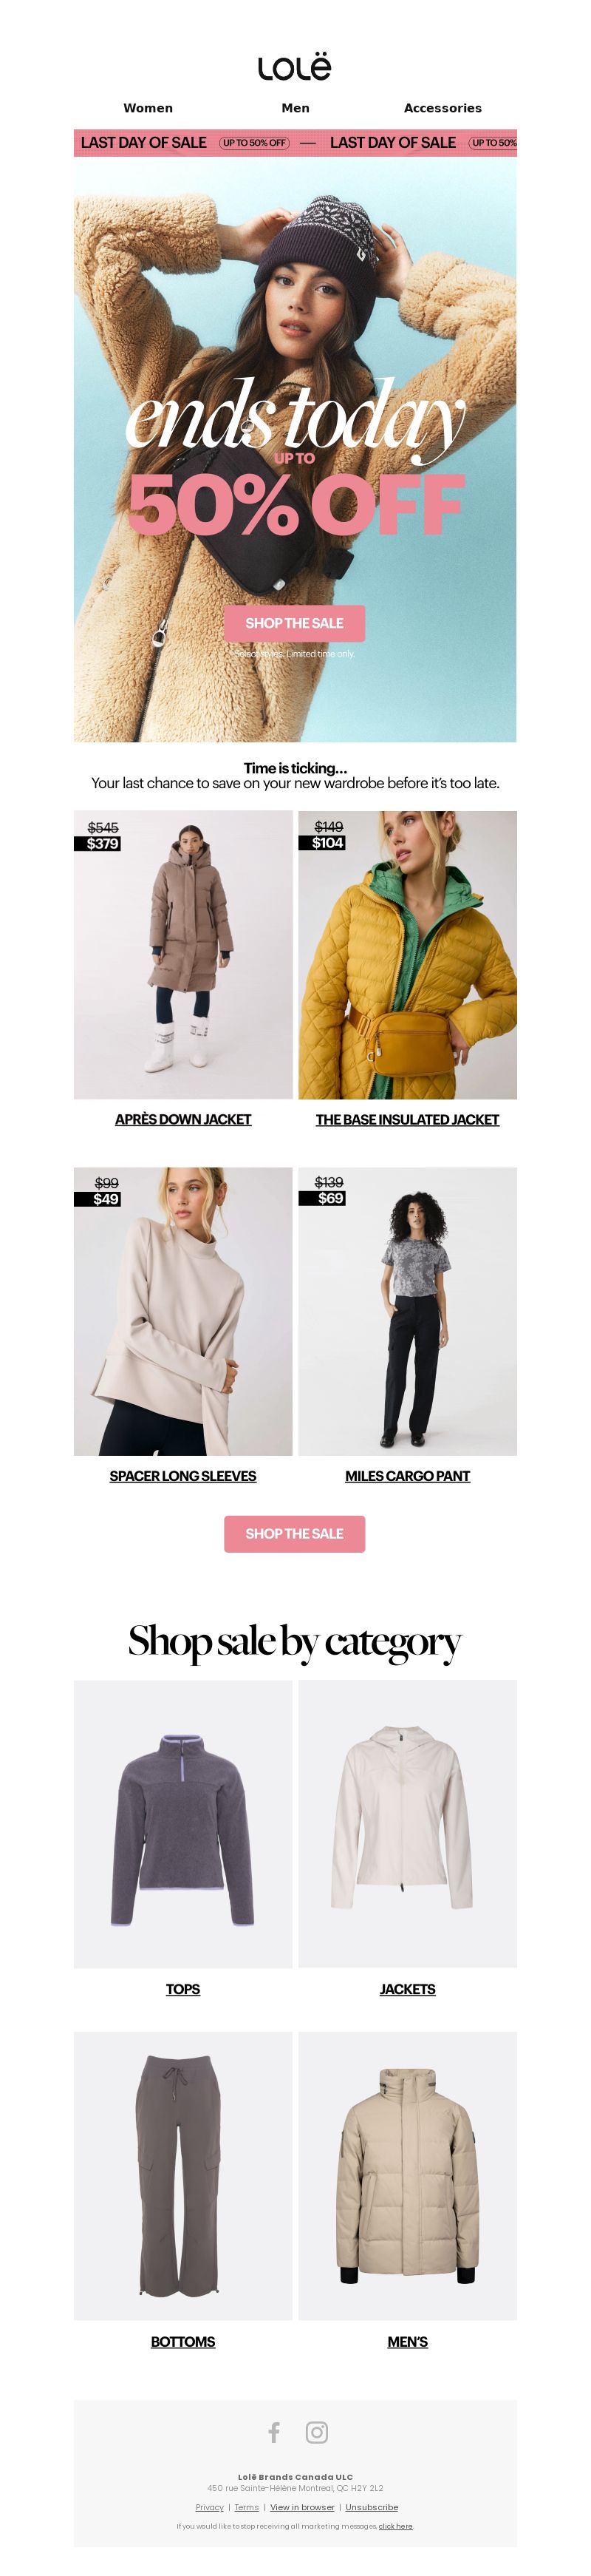Open the Instagram icon in footer
This screenshot has height=2576, width=591.
[316, 2432]
